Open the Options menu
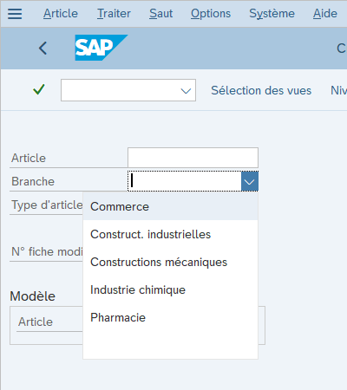Viewport: 347px width, 390px height. pos(211,14)
